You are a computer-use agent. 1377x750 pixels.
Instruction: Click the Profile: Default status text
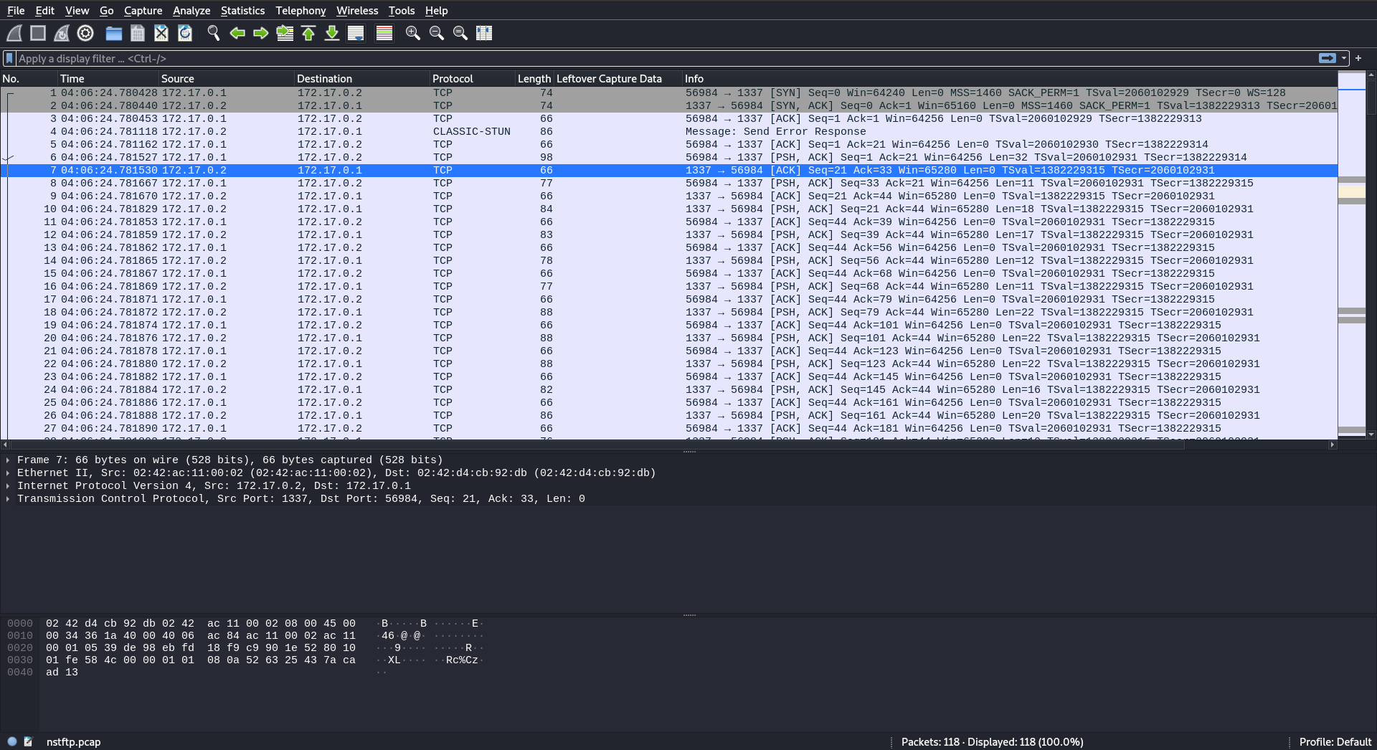pos(1335,742)
